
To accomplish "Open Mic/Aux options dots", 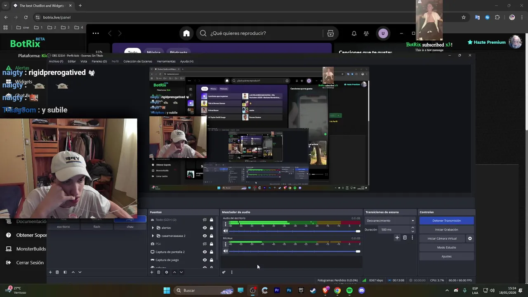I will coord(225,244).
